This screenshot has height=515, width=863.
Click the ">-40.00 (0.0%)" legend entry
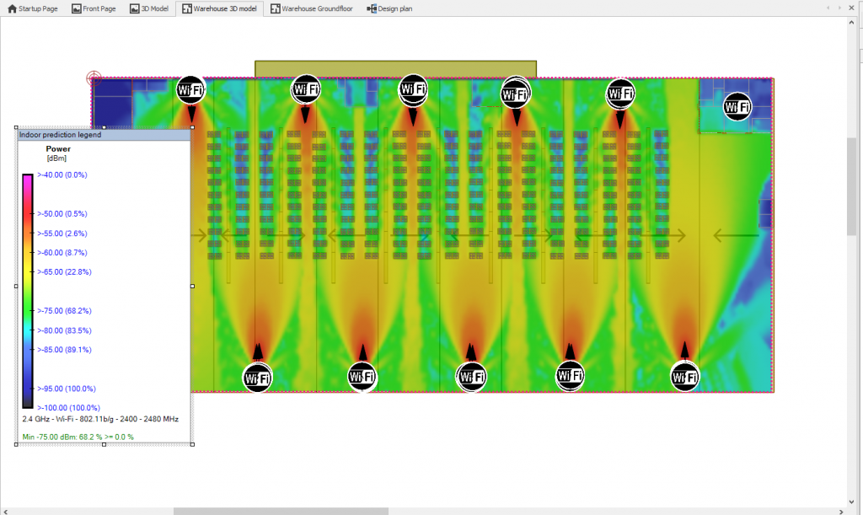point(62,175)
